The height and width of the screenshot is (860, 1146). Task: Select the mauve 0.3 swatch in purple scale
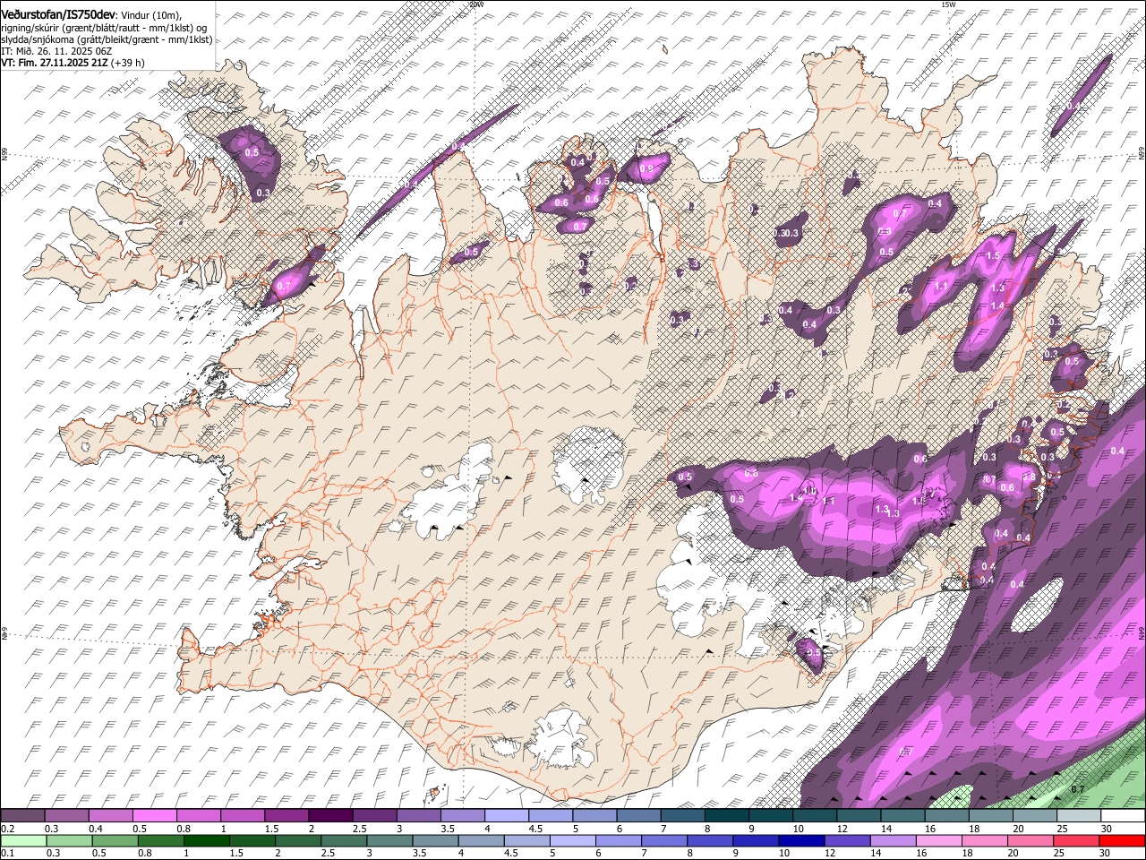point(66,816)
